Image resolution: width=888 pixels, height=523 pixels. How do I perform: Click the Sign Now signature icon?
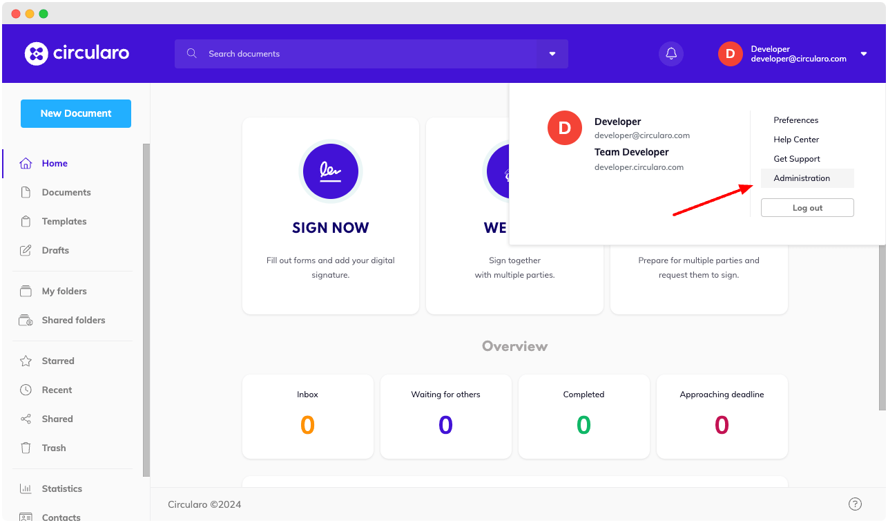pos(330,171)
